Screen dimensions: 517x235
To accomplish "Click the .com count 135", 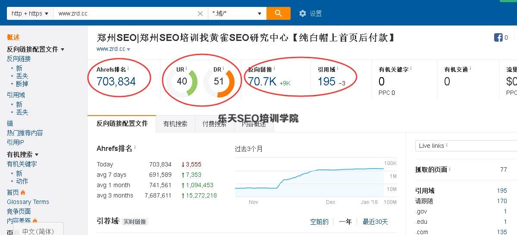I will click(502, 232).
